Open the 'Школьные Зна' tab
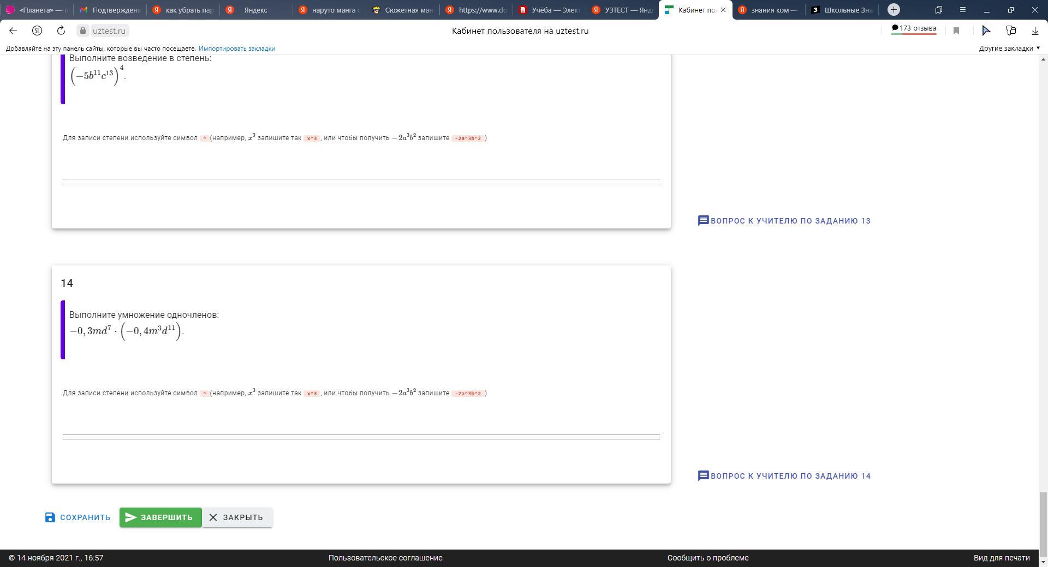Screen dimensions: 1048x567 pos(841,10)
